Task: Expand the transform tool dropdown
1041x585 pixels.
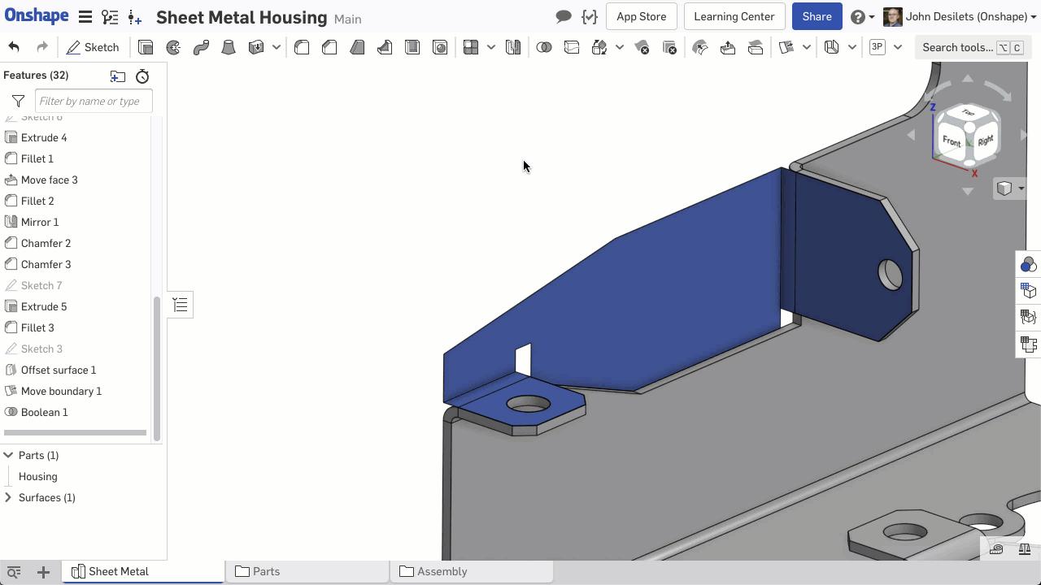Action: point(619,47)
